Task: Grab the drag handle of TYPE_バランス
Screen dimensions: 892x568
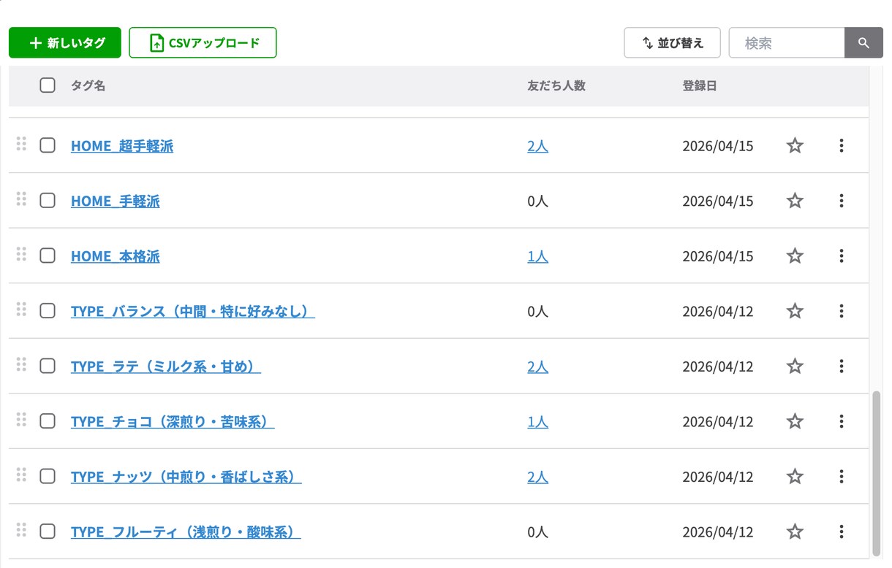Action: (x=21, y=309)
